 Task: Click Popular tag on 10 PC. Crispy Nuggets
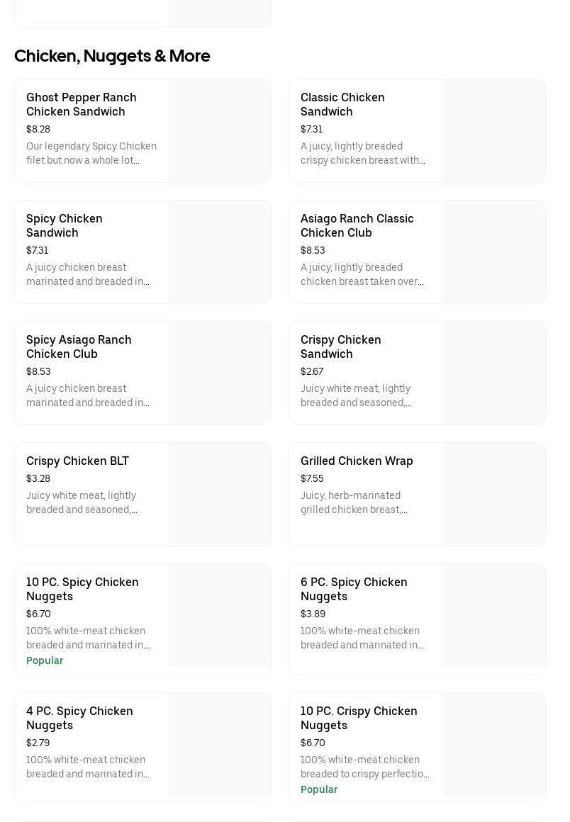coord(319,789)
